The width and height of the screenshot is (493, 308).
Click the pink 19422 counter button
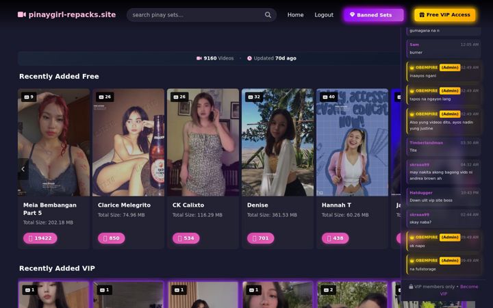click(40, 238)
